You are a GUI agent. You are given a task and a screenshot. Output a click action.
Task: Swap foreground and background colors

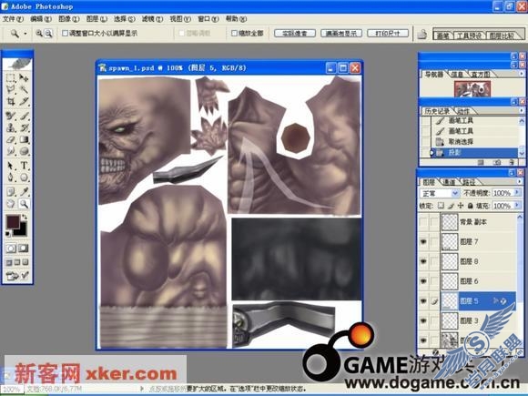pos(25,217)
